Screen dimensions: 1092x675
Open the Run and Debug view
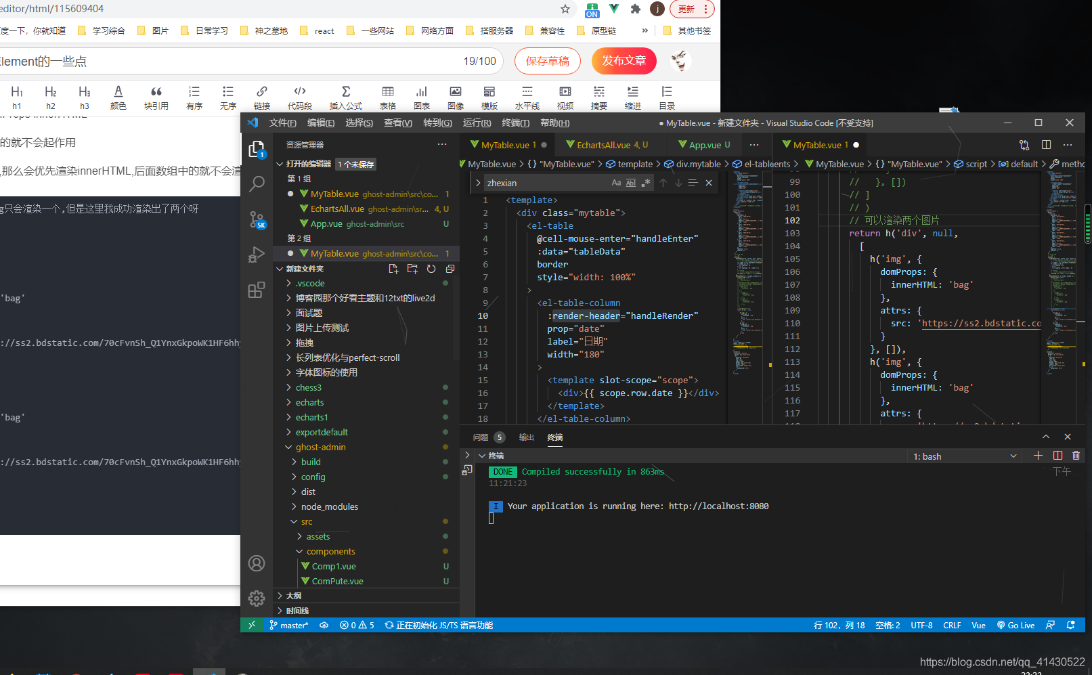pyautogui.click(x=257, y=255)
